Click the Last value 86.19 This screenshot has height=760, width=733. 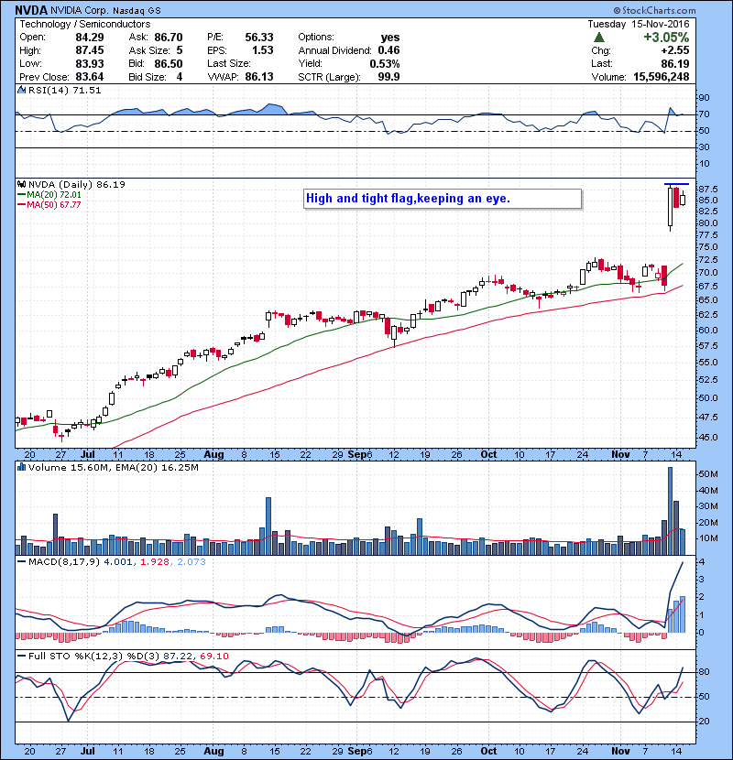674,63
